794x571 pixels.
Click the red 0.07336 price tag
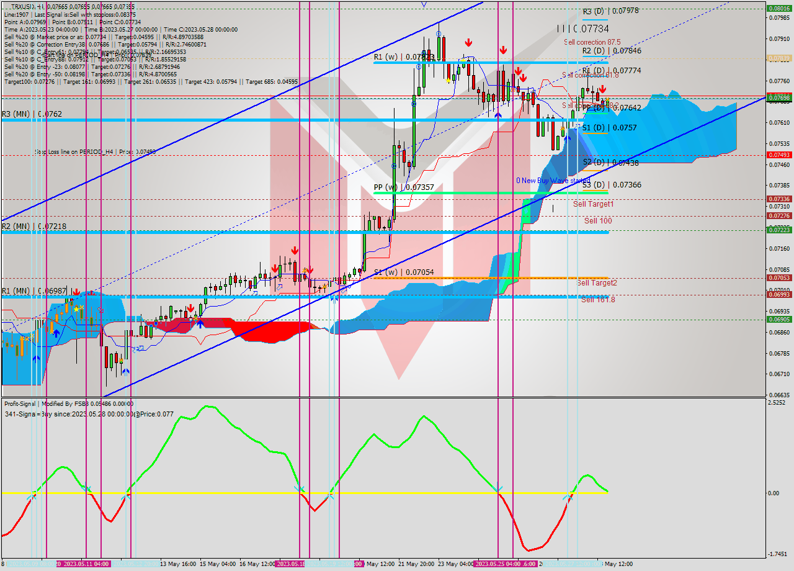pyautogui.click(x=778, y=199)
